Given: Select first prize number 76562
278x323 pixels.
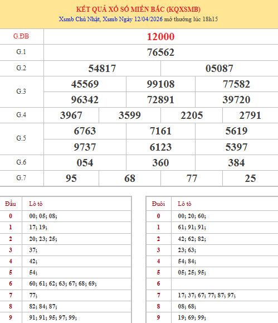Looking at the screenshot, I should [x=160, y=52].
